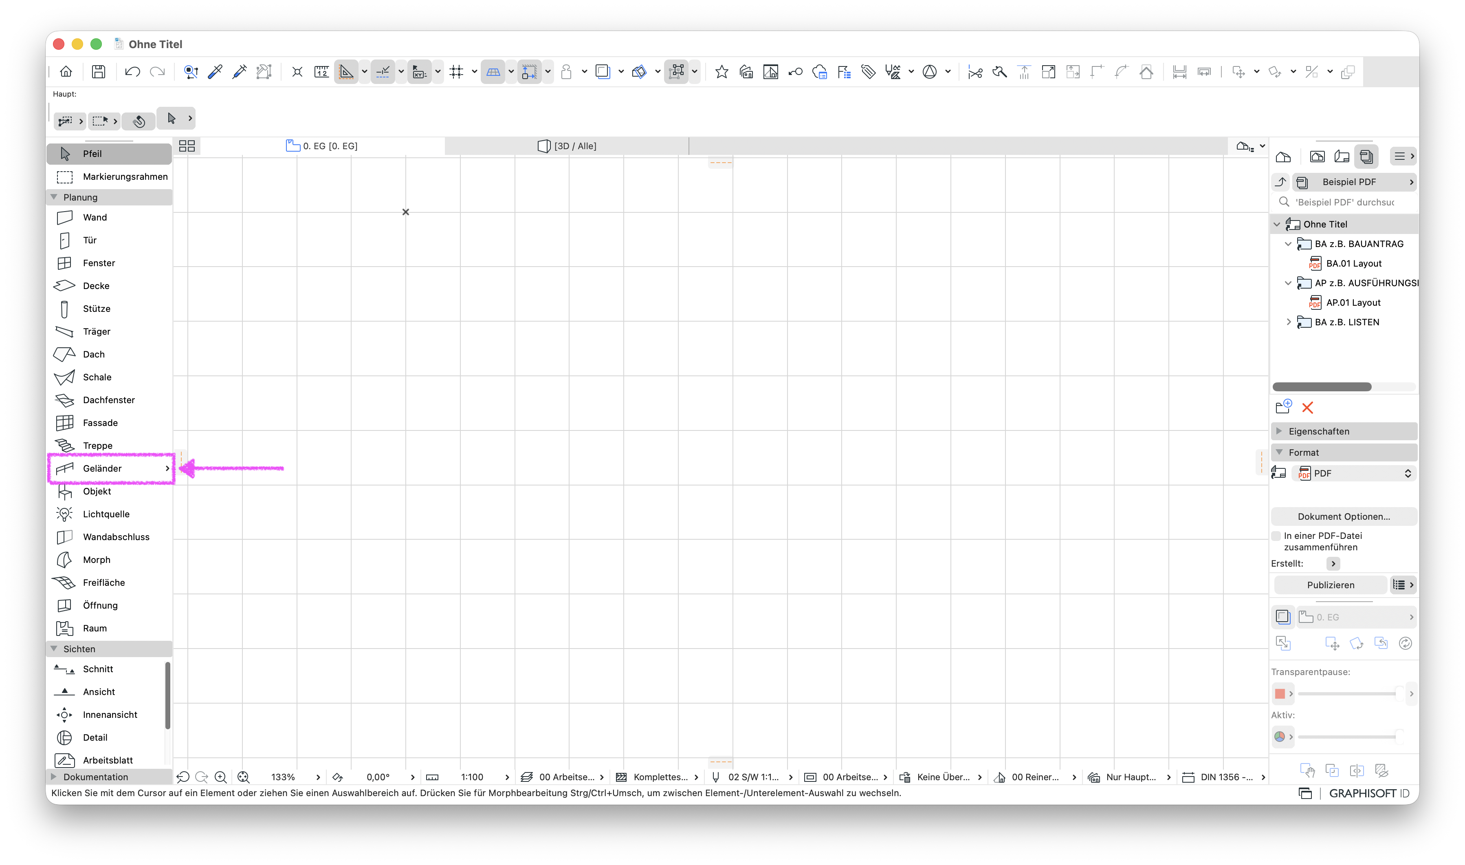Screen dimensions: 1465x865
Task: Switch to the 0. EG floor plan tab
Action: pos(321,146)
